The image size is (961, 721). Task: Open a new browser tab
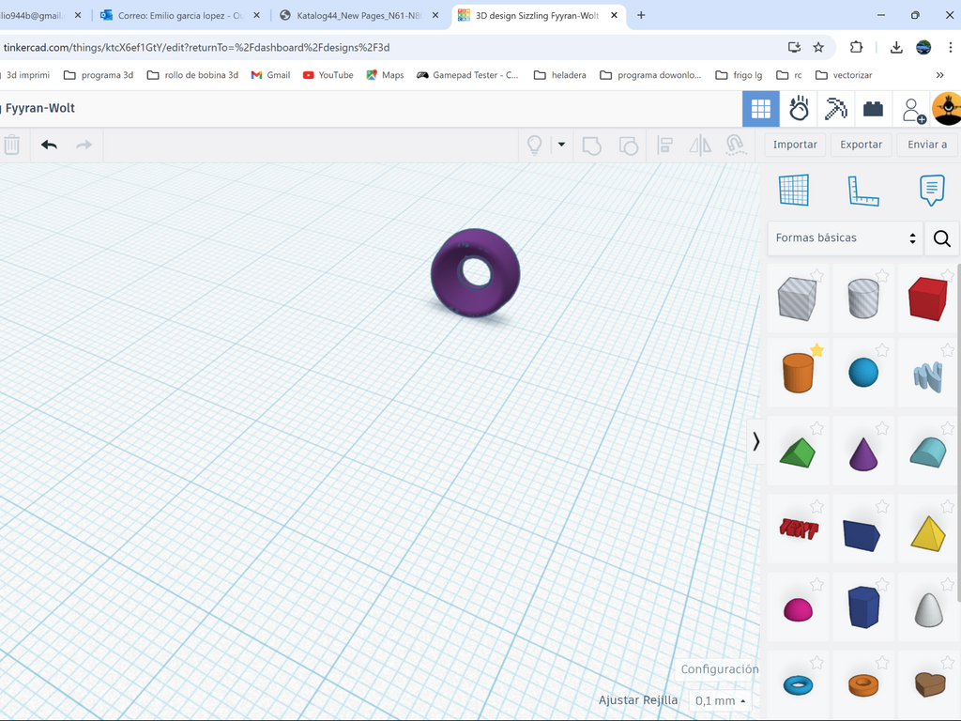641,15
